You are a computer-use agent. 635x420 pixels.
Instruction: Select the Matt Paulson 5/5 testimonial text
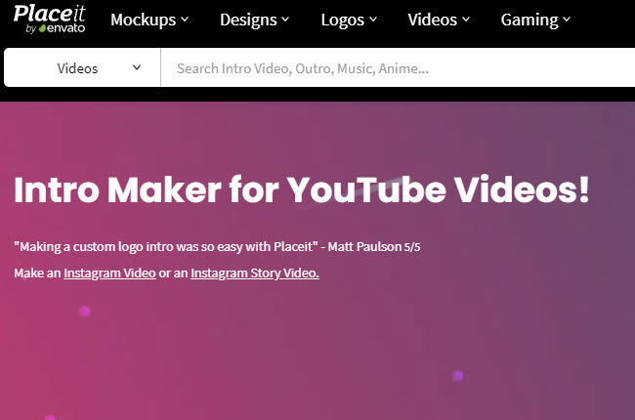[x=217, y=247]
